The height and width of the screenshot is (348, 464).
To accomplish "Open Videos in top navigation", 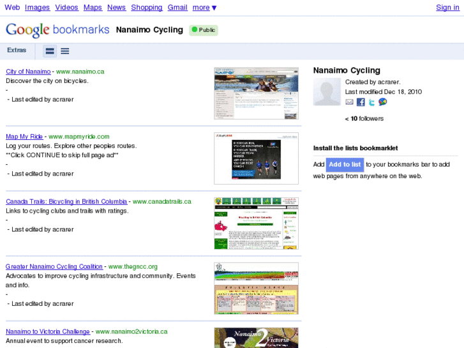I will [x=66, y=8].
